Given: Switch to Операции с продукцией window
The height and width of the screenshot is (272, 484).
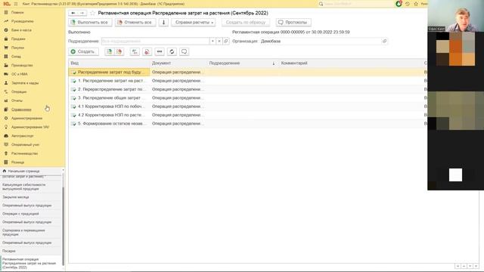Looking at the screenshot, I should click(31, 213).
